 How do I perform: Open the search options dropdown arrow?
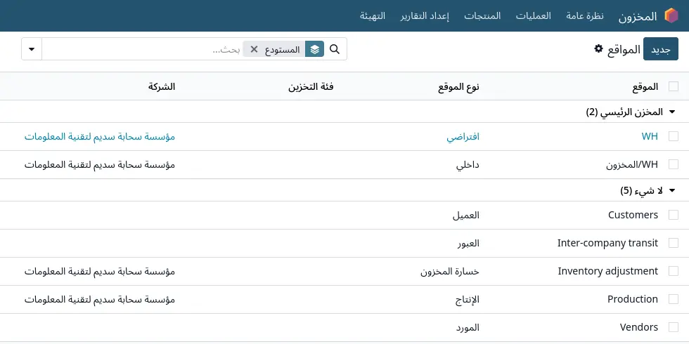tap(32, 49)
